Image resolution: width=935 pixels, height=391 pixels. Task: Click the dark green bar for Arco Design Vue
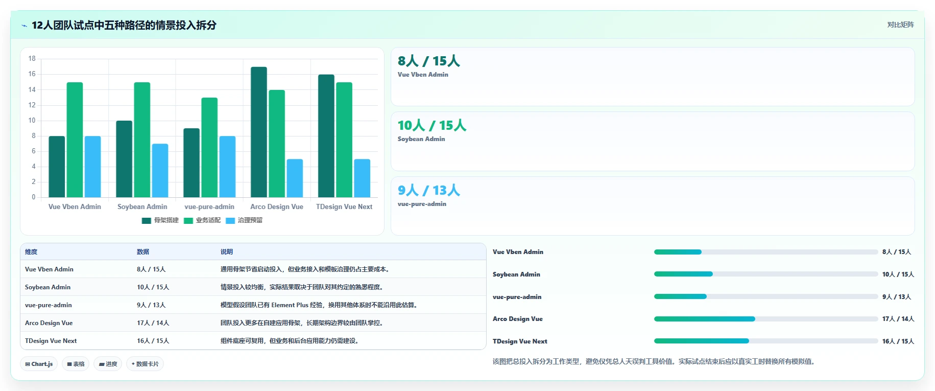[x=259, y=132]
